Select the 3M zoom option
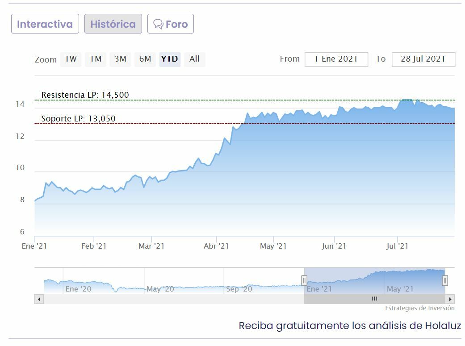This screenshot has height=346, width=465. (120, 59)
